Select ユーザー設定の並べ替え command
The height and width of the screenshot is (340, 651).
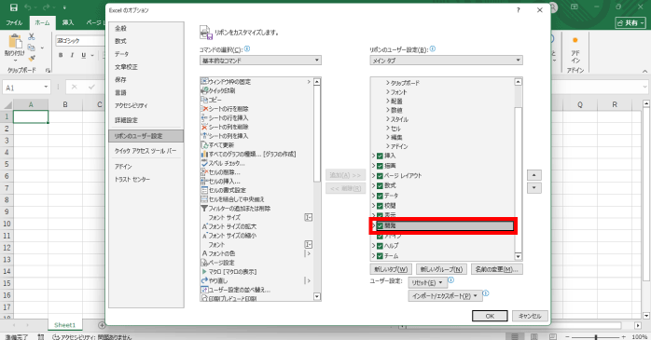[256, 290]
